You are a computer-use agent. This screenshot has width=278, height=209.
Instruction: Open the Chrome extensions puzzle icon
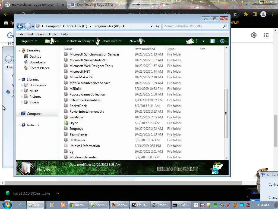[246, 14]
